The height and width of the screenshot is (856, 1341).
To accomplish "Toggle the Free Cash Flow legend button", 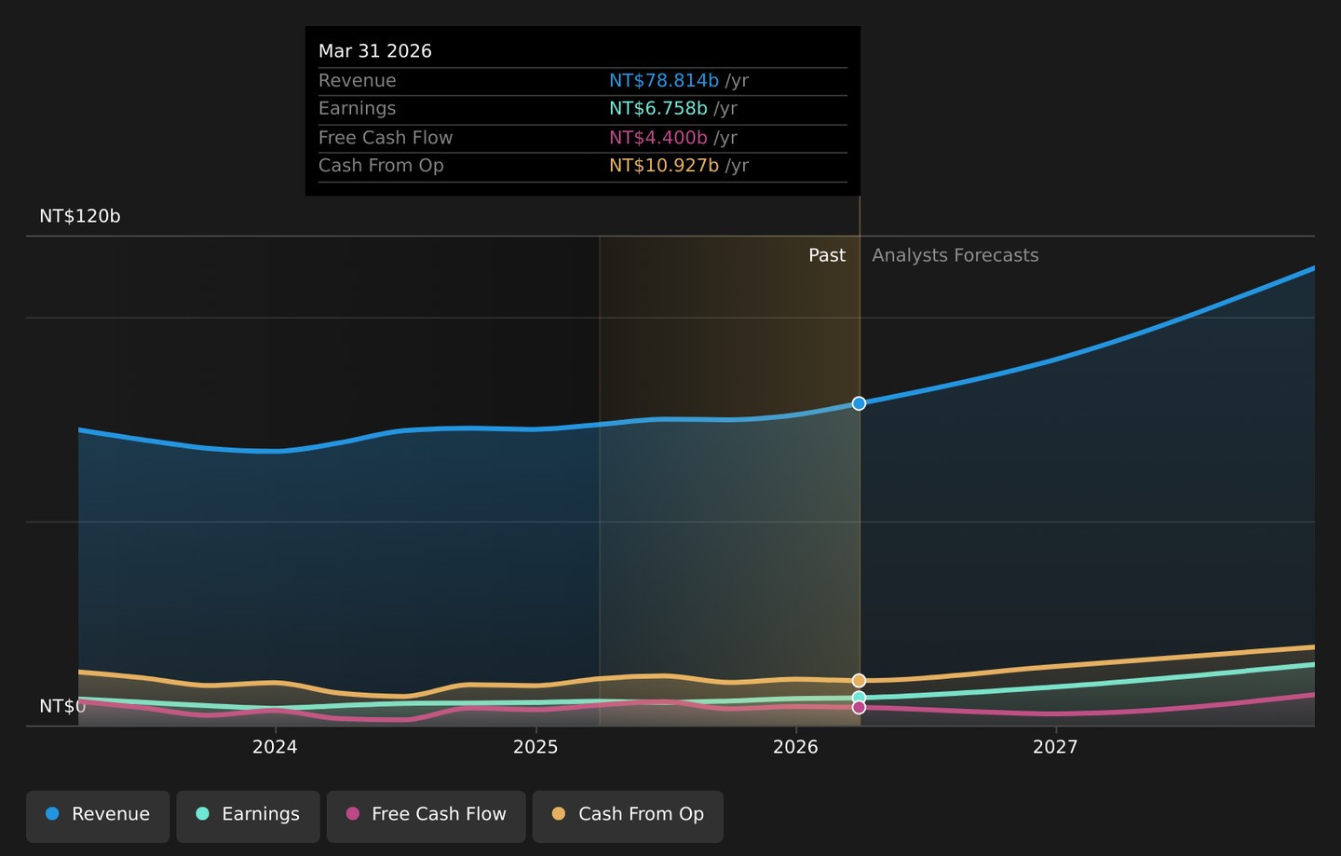I will point(426,816).
